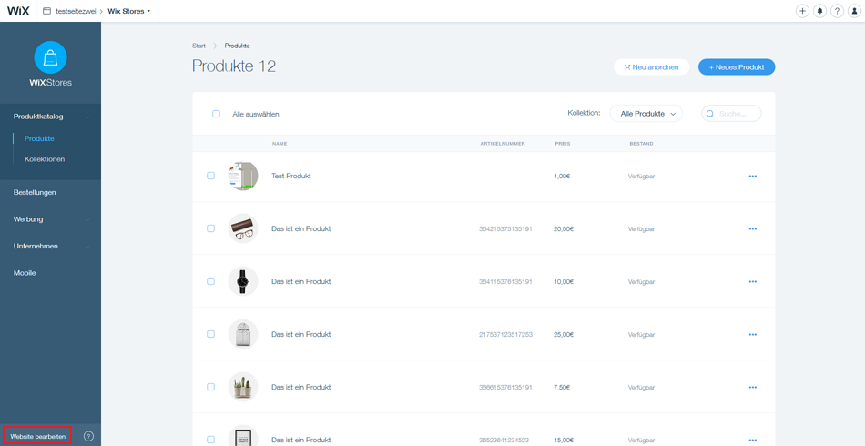Click the Wix logo
Viewport: 865px width, 446px height.
coord(18,11)
